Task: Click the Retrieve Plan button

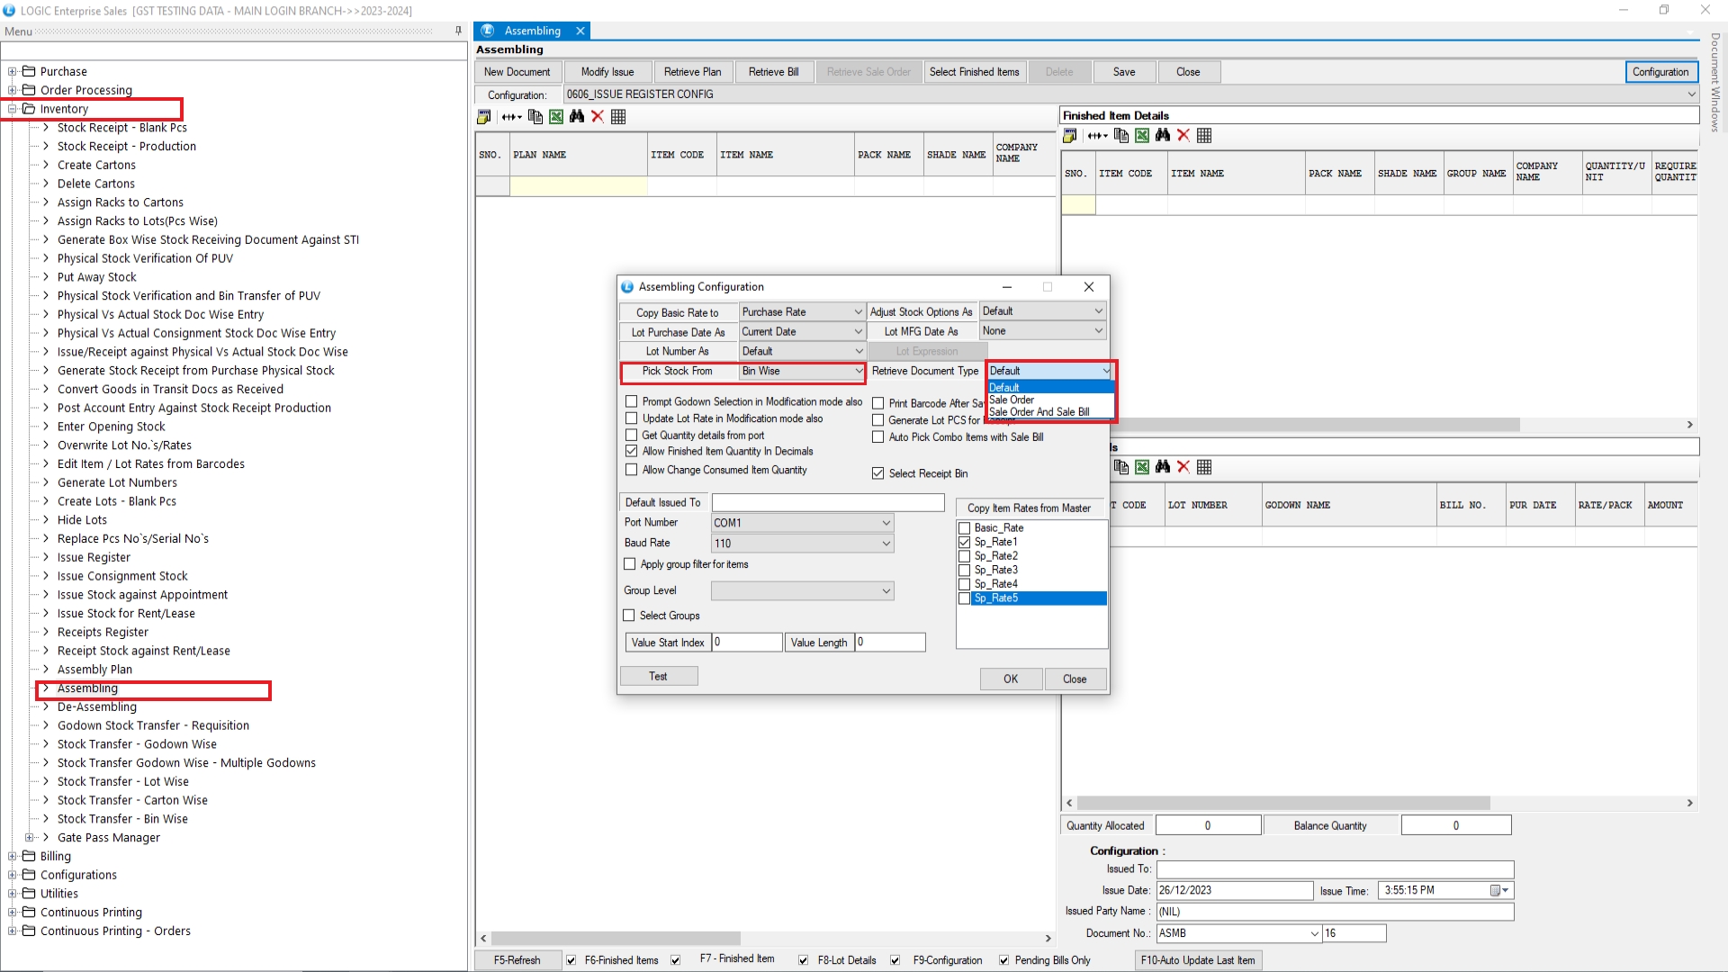Action: pyautogui.click(x=692, y=72)
